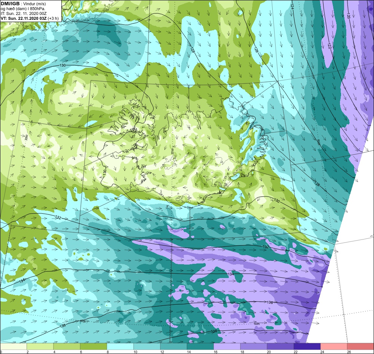This screenshot has width=374, height=354.
Task: Click the 12–14 m/s teal legend swatch
Action: coord(174,346)
